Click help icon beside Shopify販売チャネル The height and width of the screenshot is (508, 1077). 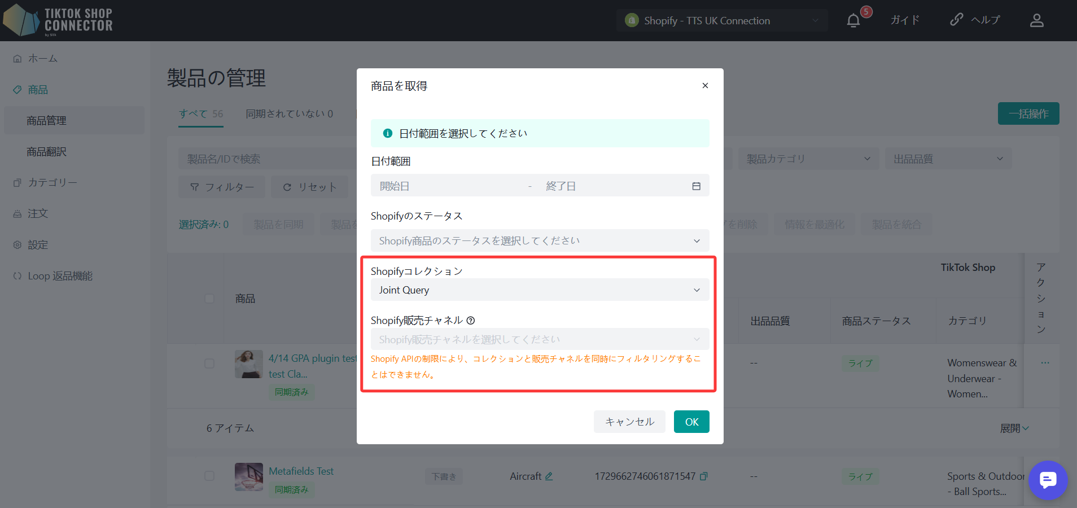471,321
